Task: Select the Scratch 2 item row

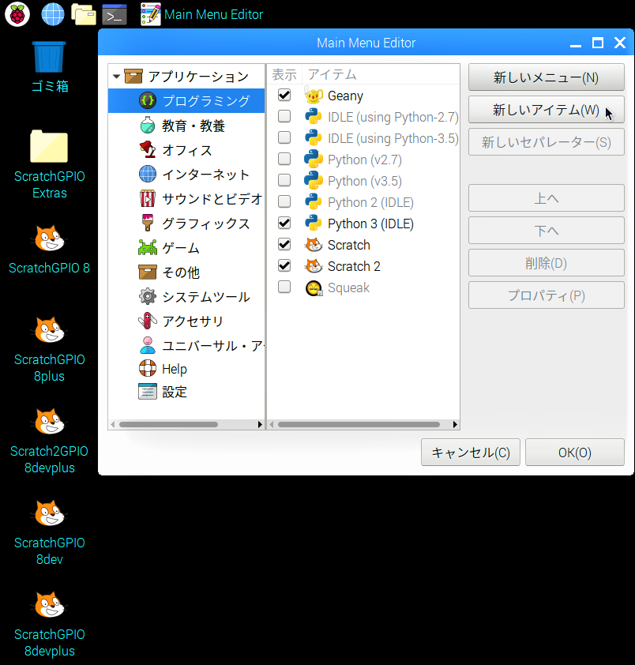Action: click(x=354, y=266)
